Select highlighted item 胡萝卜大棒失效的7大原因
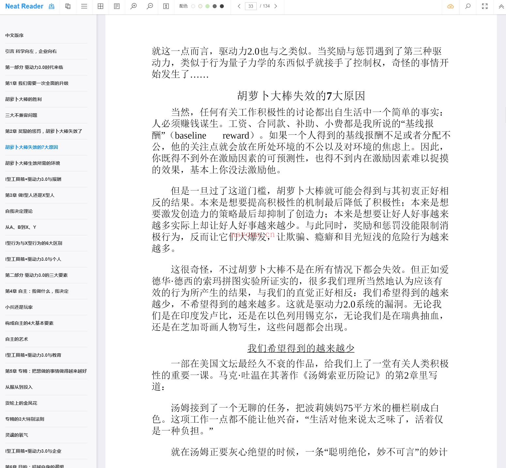 click(32, 147)
